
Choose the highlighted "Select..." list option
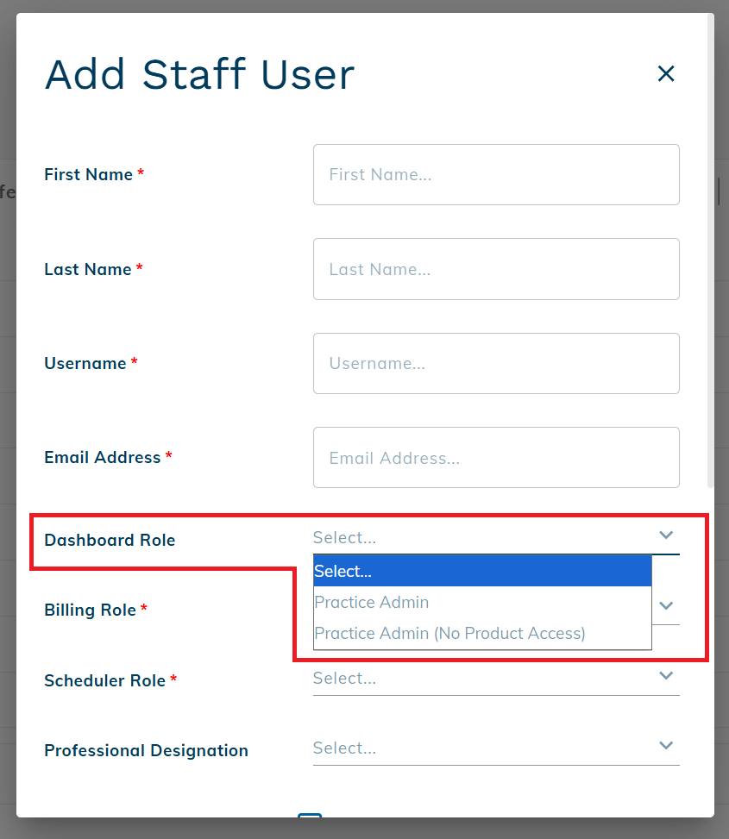[x=481, y=571]
